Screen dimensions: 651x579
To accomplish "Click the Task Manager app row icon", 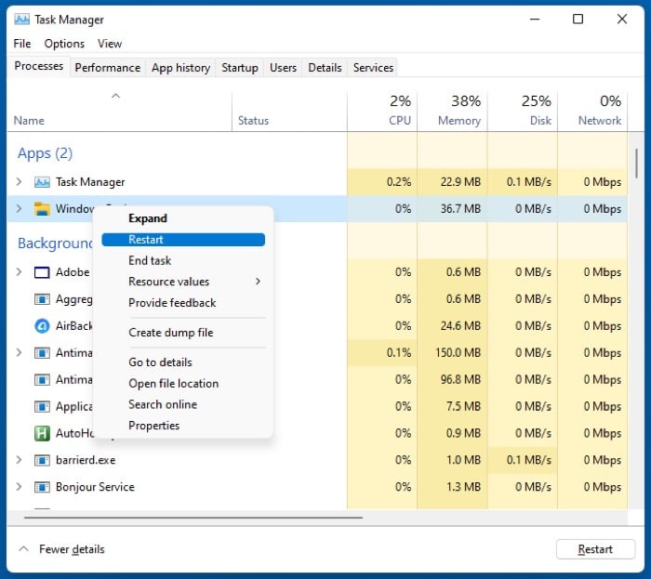I will click(42, 182).
